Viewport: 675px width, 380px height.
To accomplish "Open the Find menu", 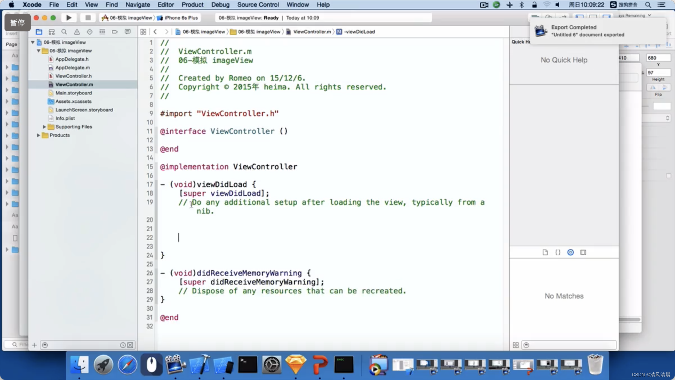I will pos(112,5).
